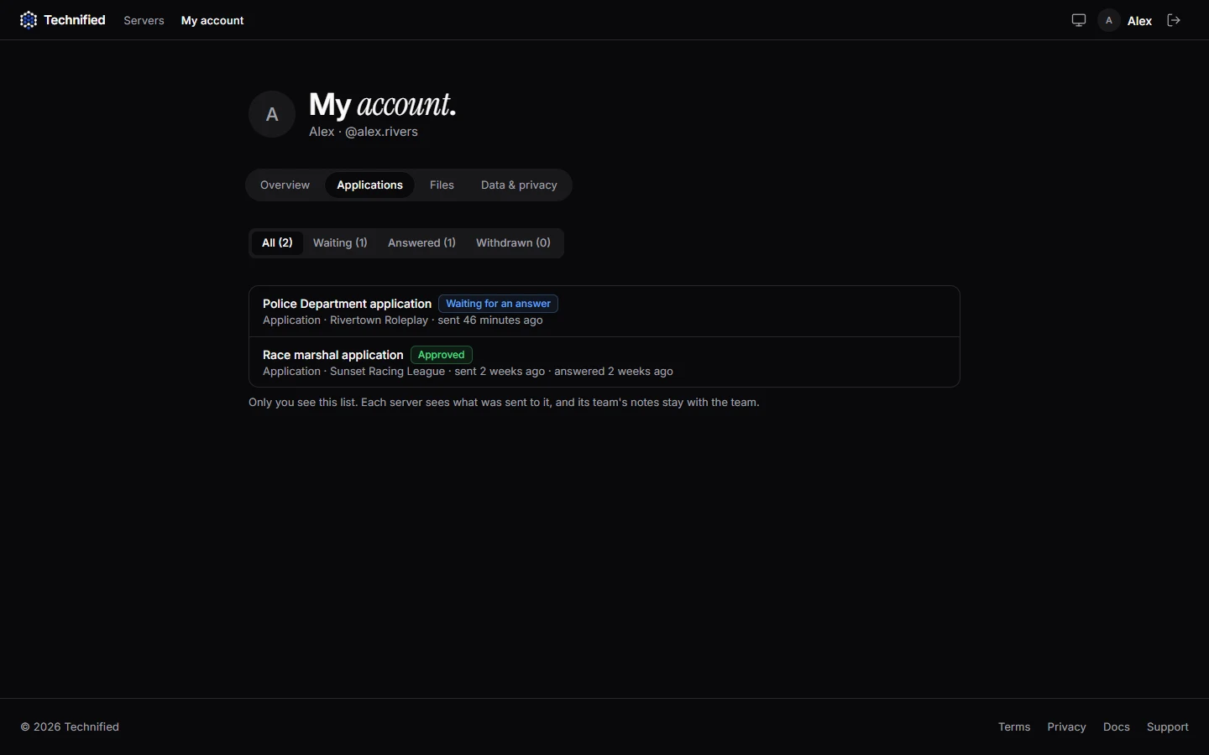Click the Technified brand name
This screenshot has width=1209, height=755.
point(75,20)
